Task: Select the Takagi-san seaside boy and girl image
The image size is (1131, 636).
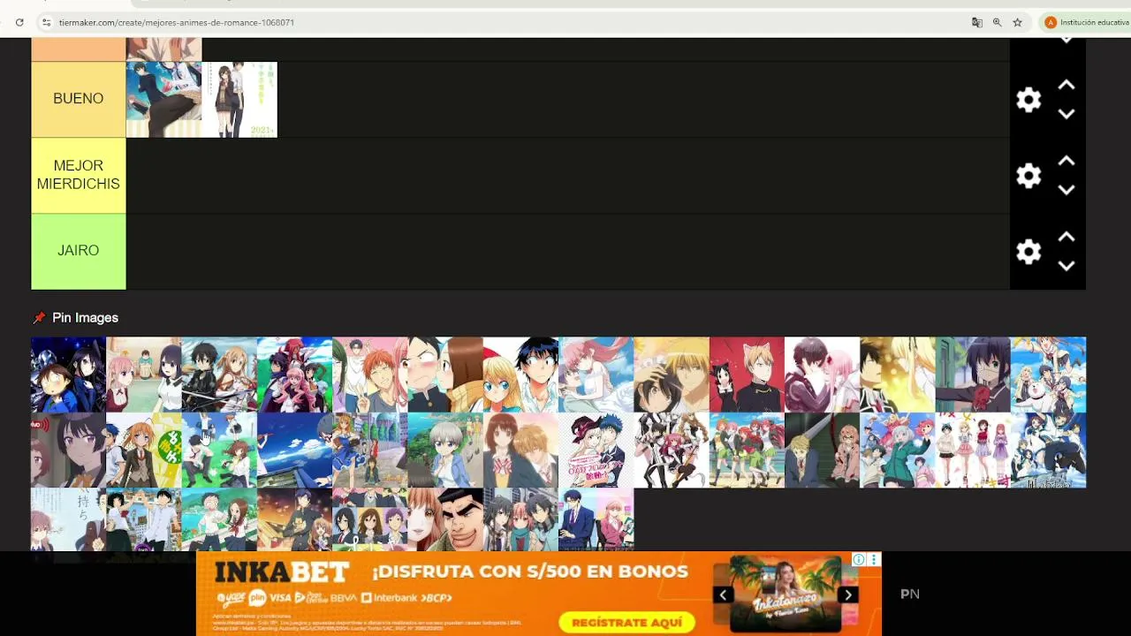Action: [219, 520]
